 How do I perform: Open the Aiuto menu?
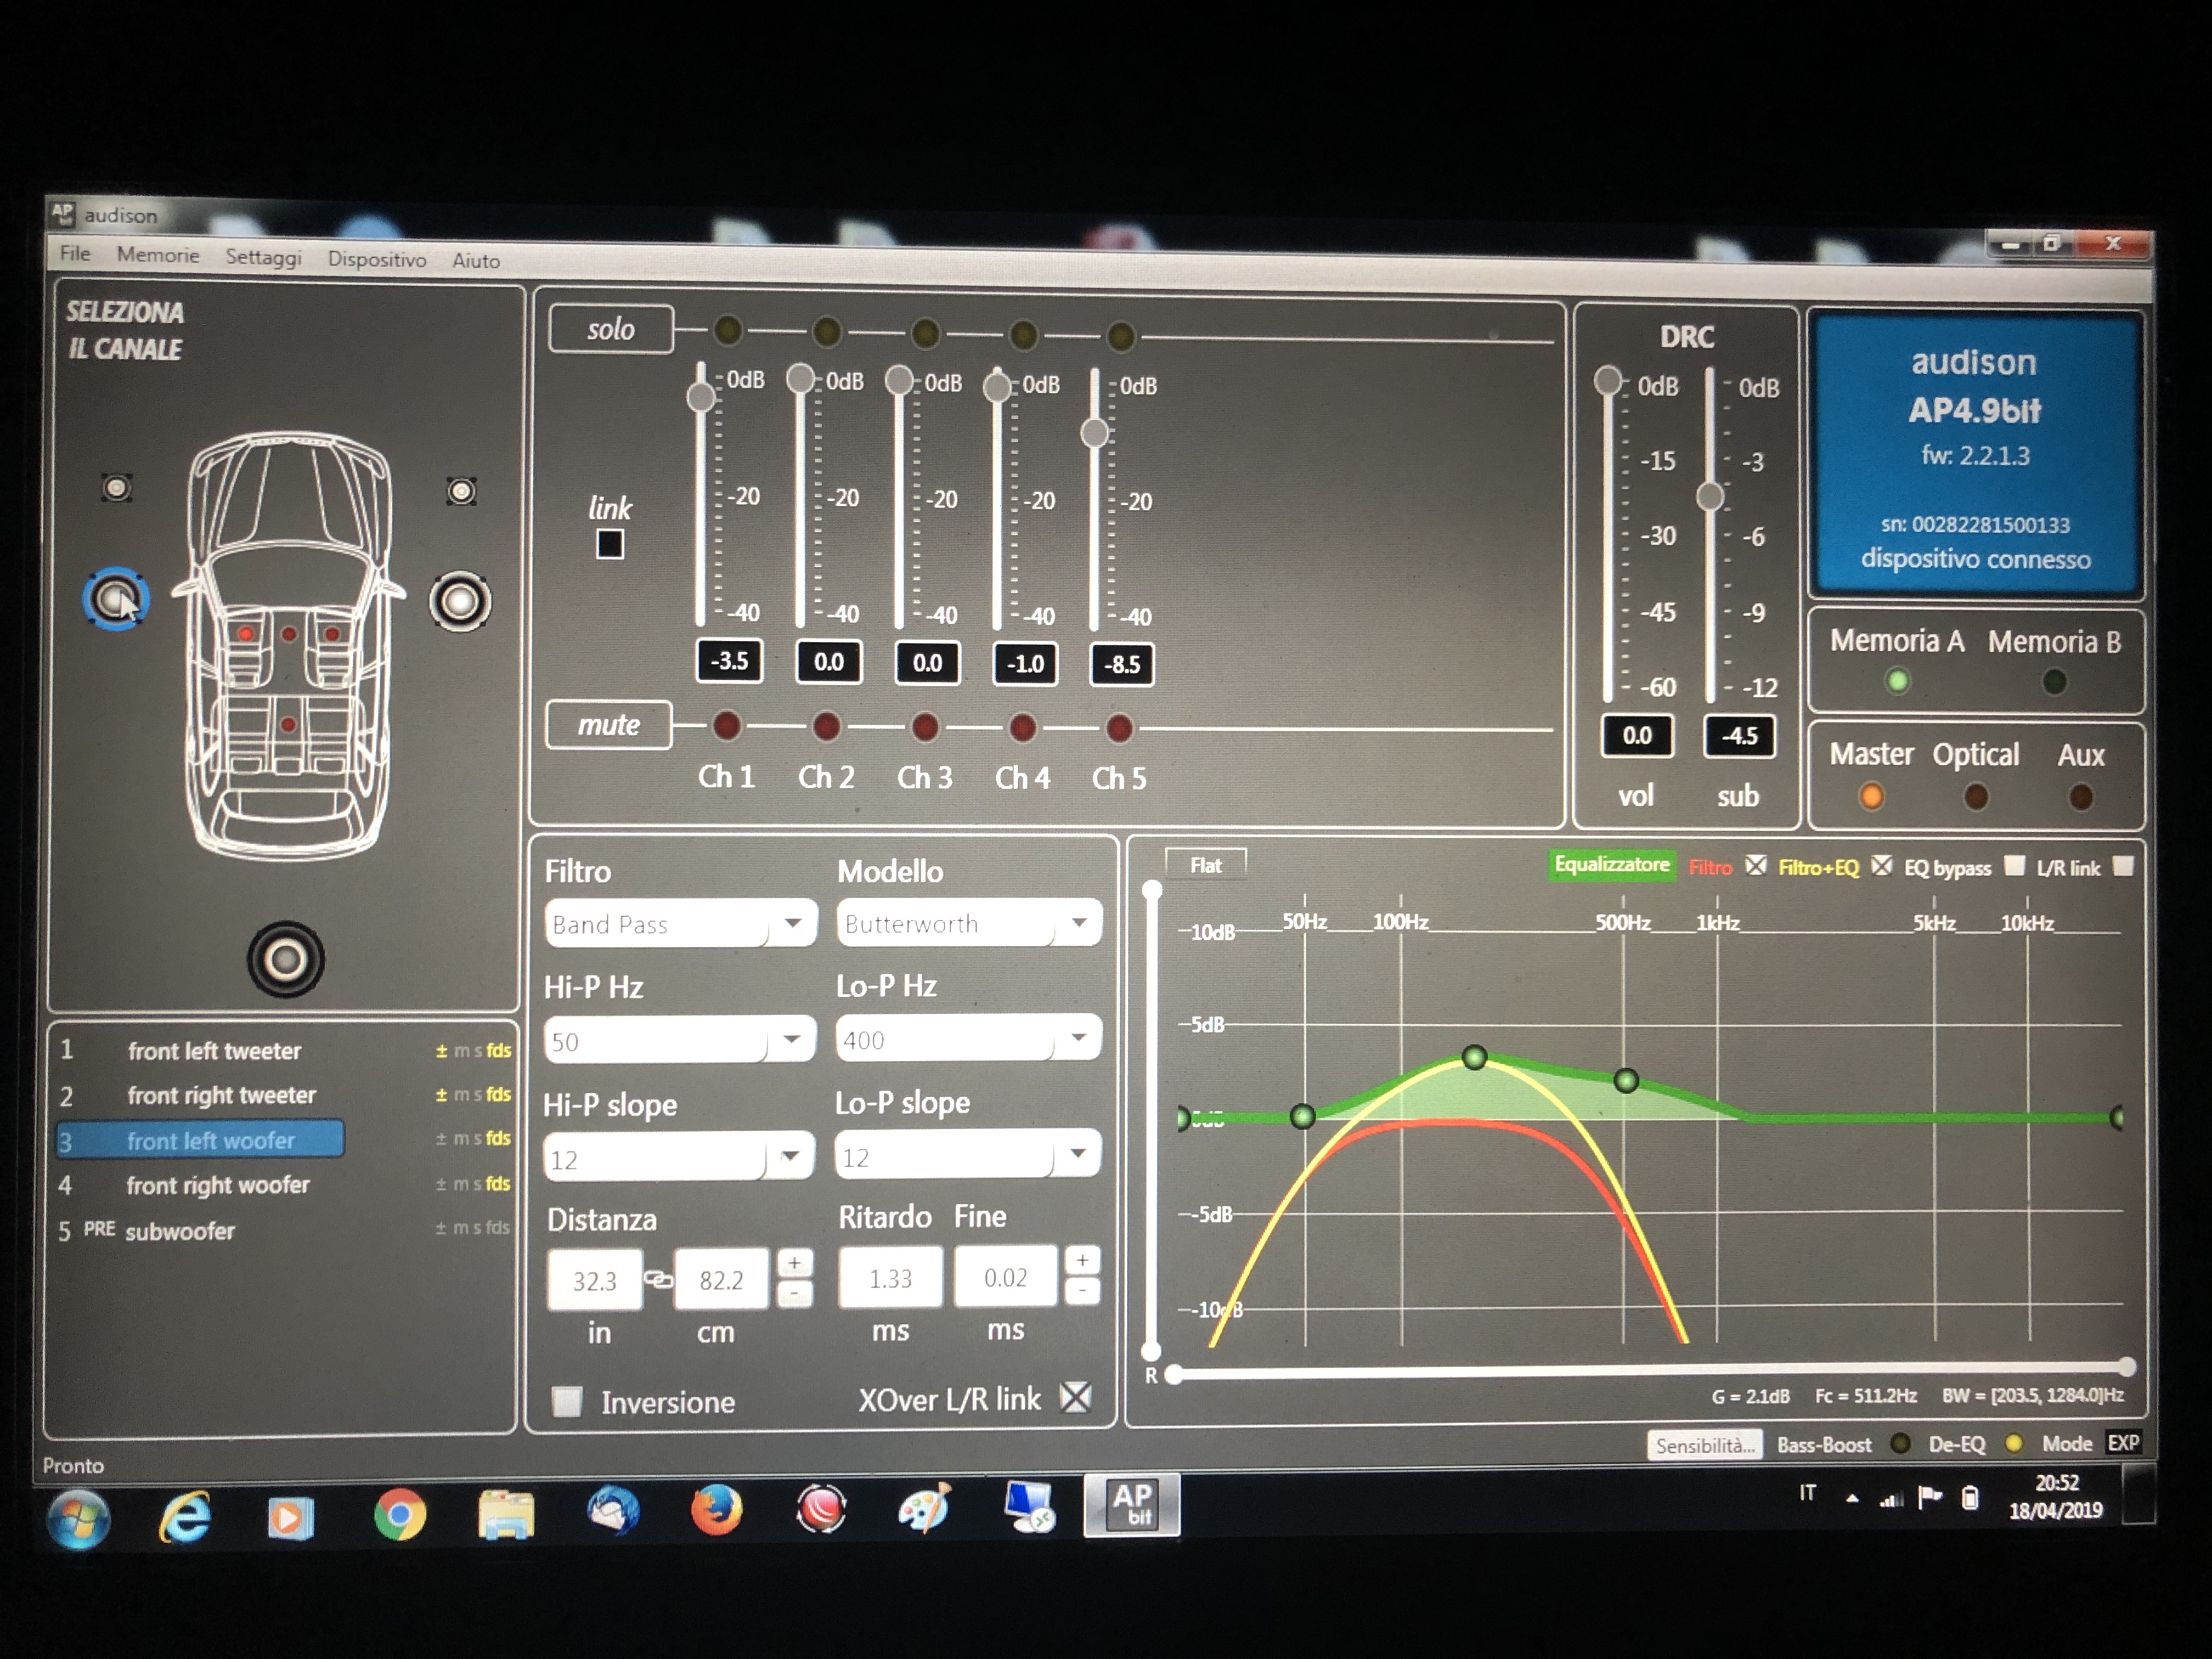pos(476,261)
